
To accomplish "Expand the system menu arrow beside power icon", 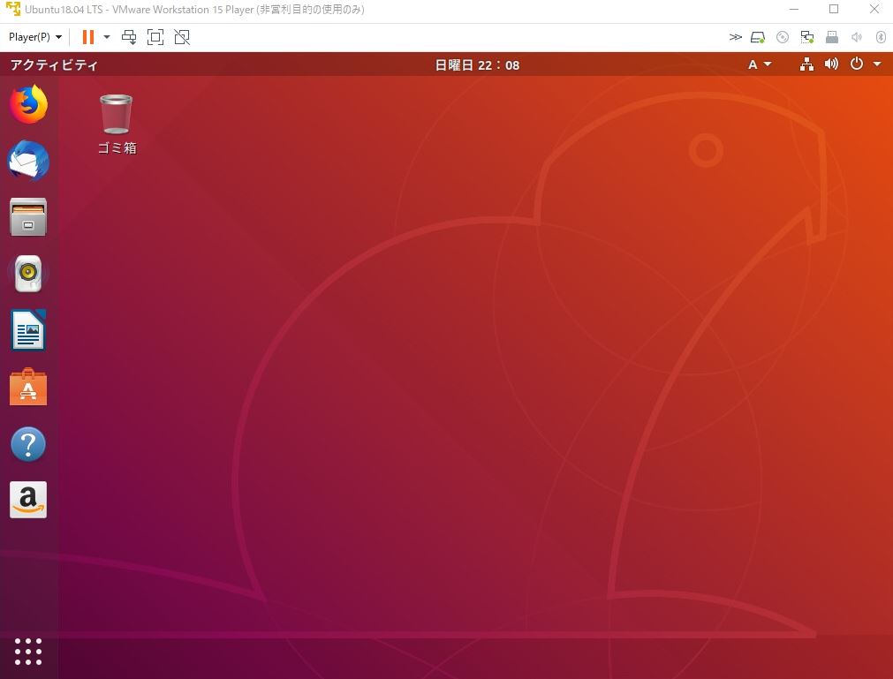I will pyautogui.click(x=877, y=64).
